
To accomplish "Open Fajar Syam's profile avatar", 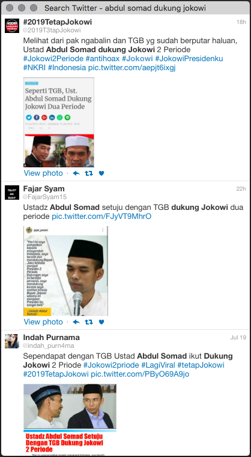I will pos(12,193).
